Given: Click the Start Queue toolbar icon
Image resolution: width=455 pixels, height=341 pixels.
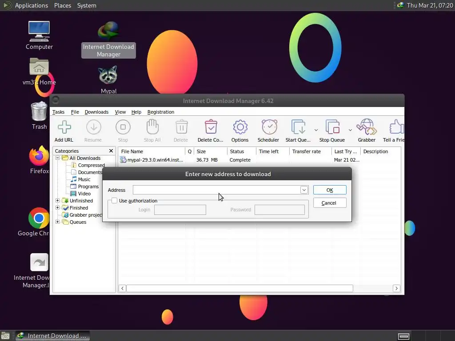Looking at the screenshot, I should 298,127.
